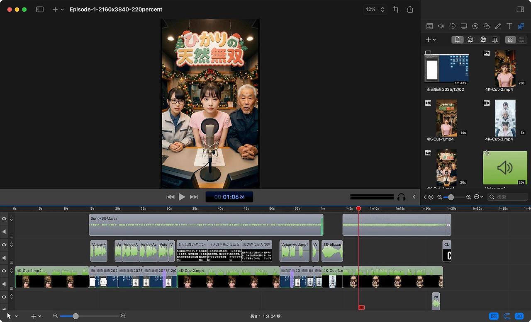Toggle the left sidebar panel
This screenshot has width=531, height=322.
pyautogui.click(x=40, y=9)
